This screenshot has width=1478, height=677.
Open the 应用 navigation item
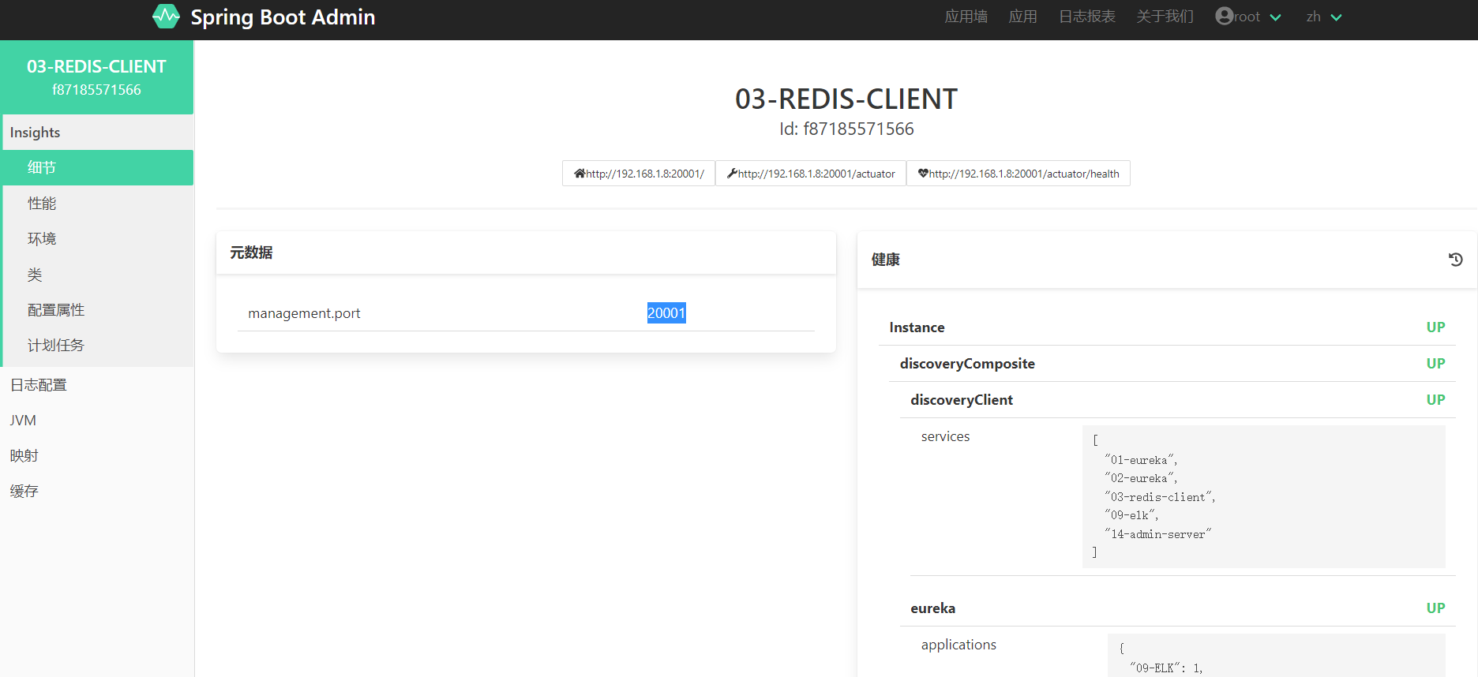click(1022, 17)
